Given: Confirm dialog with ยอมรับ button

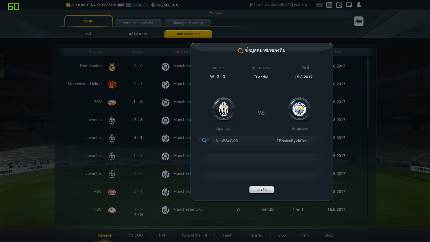Looking at the screenshot, I should [x=261, y=190].
